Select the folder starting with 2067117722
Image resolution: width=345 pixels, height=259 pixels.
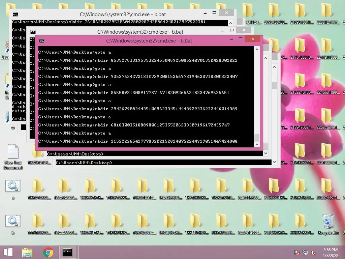click(249, 189)
